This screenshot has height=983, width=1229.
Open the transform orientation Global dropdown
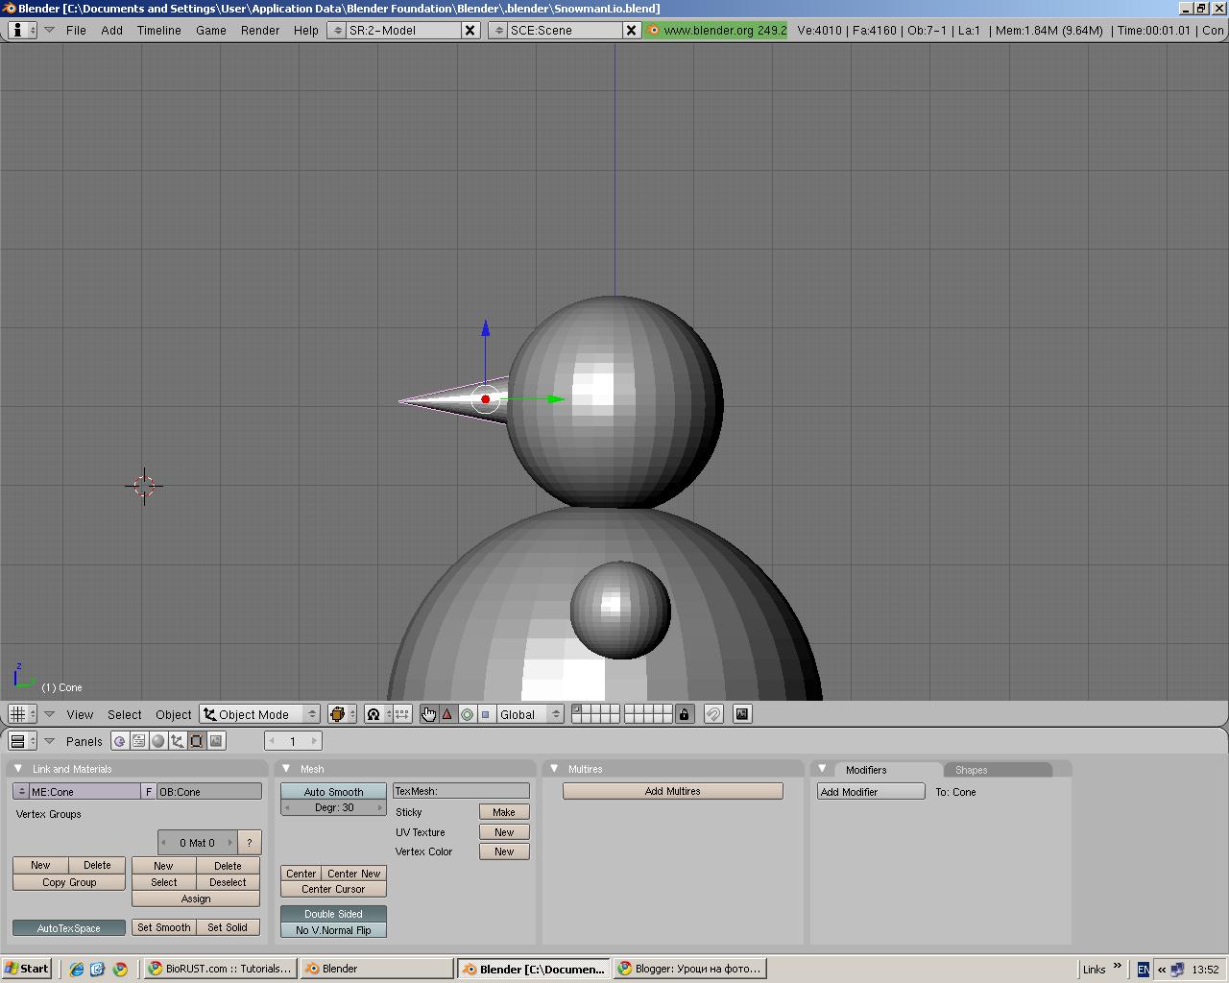pyautogui.click(x=529, y=714)
